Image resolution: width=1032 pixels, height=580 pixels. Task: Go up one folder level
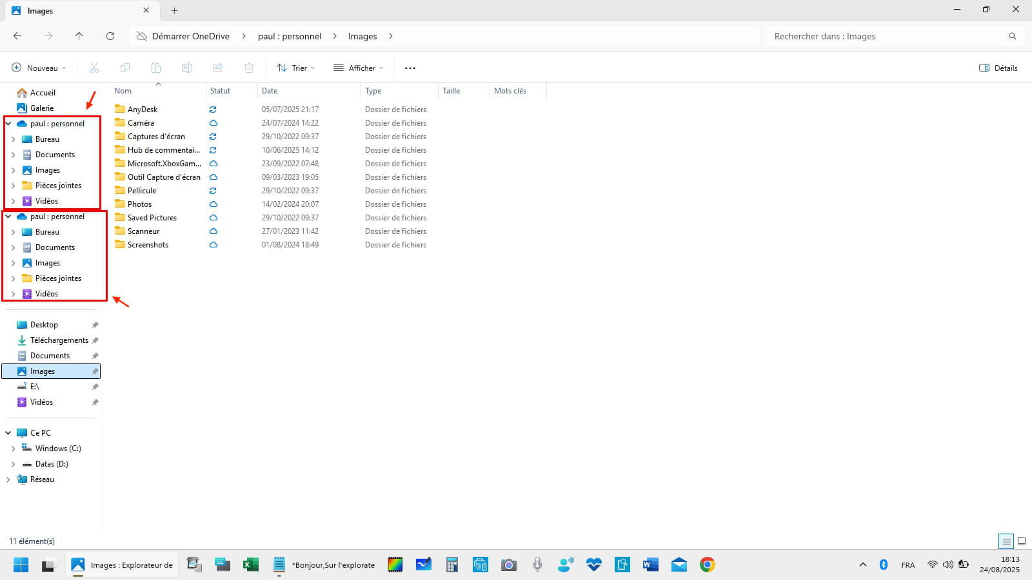coord(79,36)
